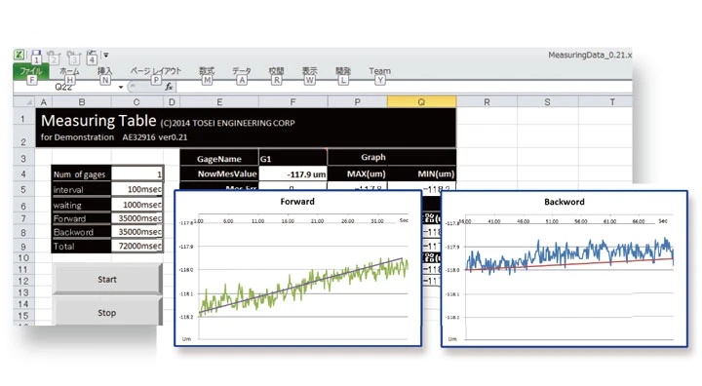Switch to the ページレイアウト ribbon tab

tap(155, 71)
